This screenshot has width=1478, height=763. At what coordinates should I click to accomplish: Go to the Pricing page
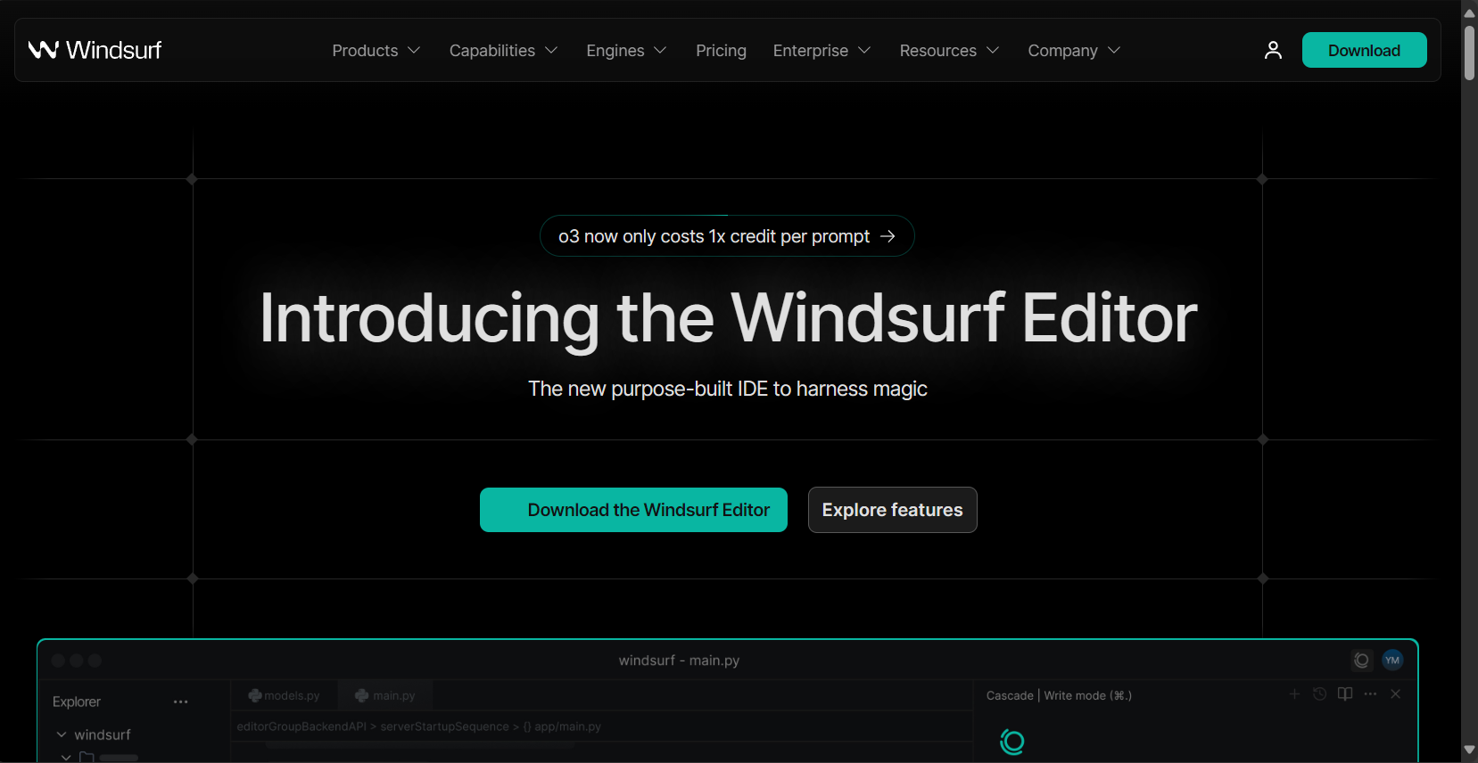721,51
